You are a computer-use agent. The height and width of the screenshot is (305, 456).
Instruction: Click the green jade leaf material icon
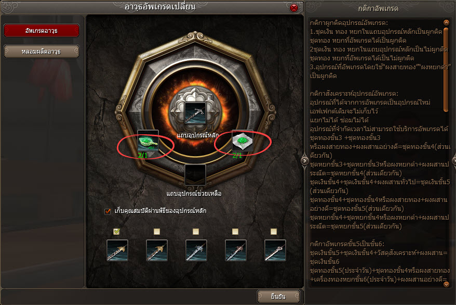[148, 141]
